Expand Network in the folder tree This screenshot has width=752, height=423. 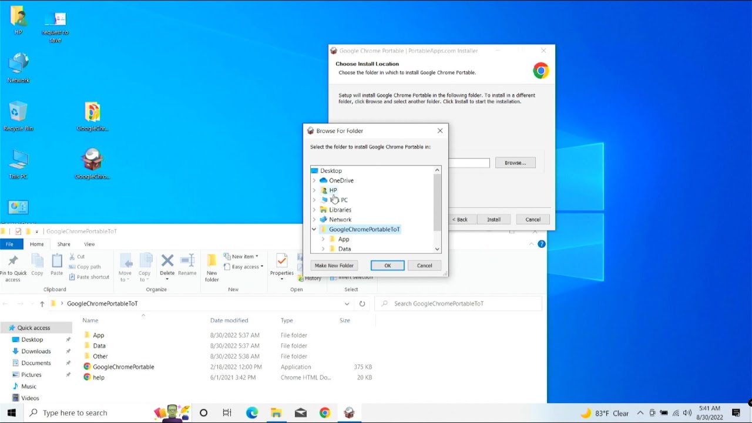pos(314,220)
